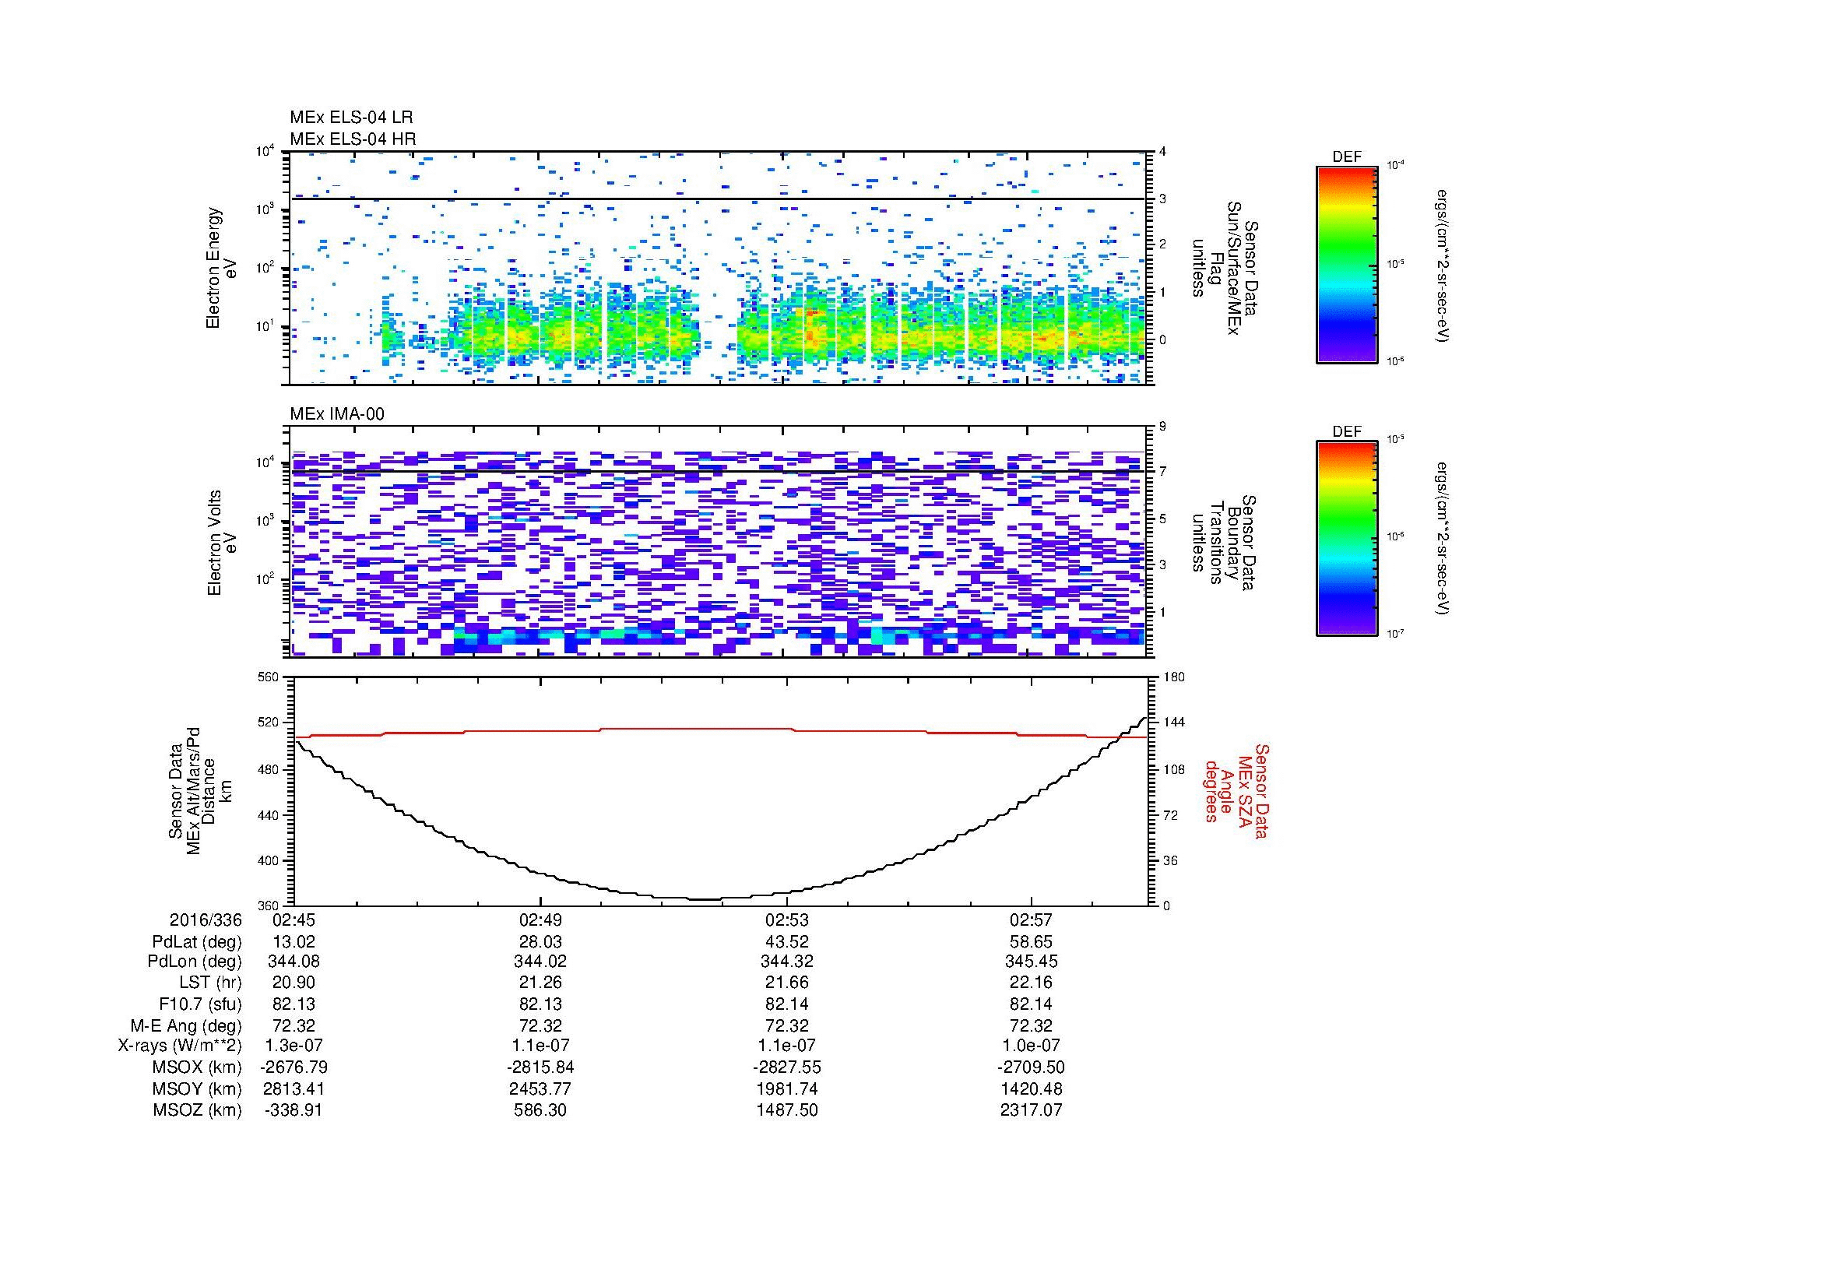The height and width of the screenshot is (1287, 1821).
Task: Click the '144' SZA axis tick label
Action: click(1173, 723)
